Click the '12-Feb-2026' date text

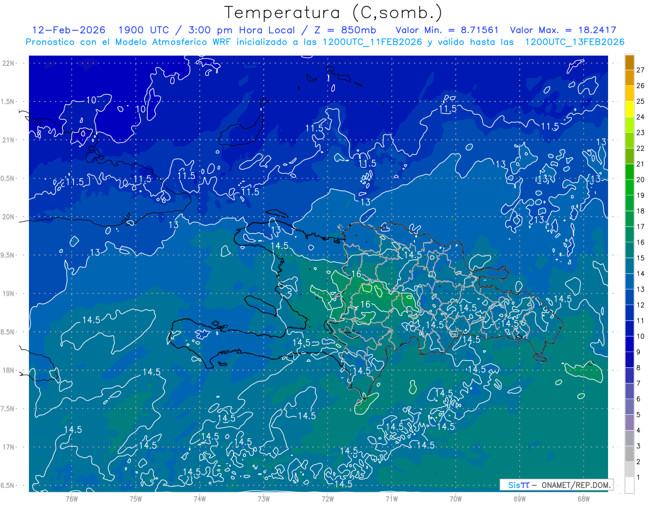[69, 30]
